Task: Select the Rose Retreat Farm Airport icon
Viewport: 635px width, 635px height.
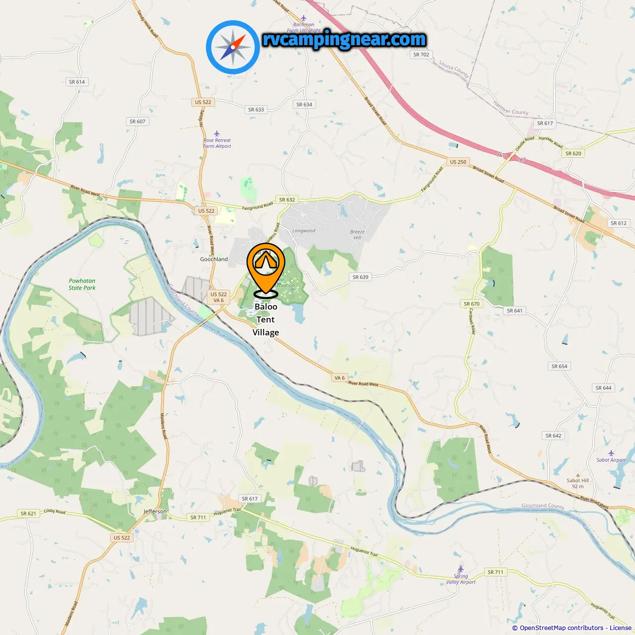Action: click(x=217, y=133)
